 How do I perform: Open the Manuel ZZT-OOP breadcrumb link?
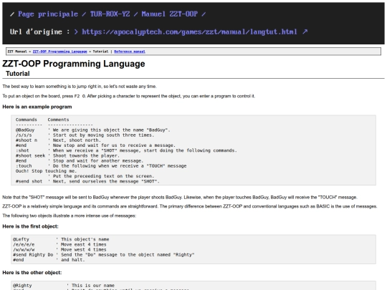[x=169, y=14]
